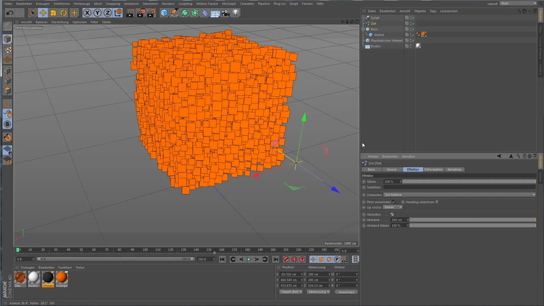544x306 pixels.
Task: Switch the coordinate system icon
Action: (118, 13)
